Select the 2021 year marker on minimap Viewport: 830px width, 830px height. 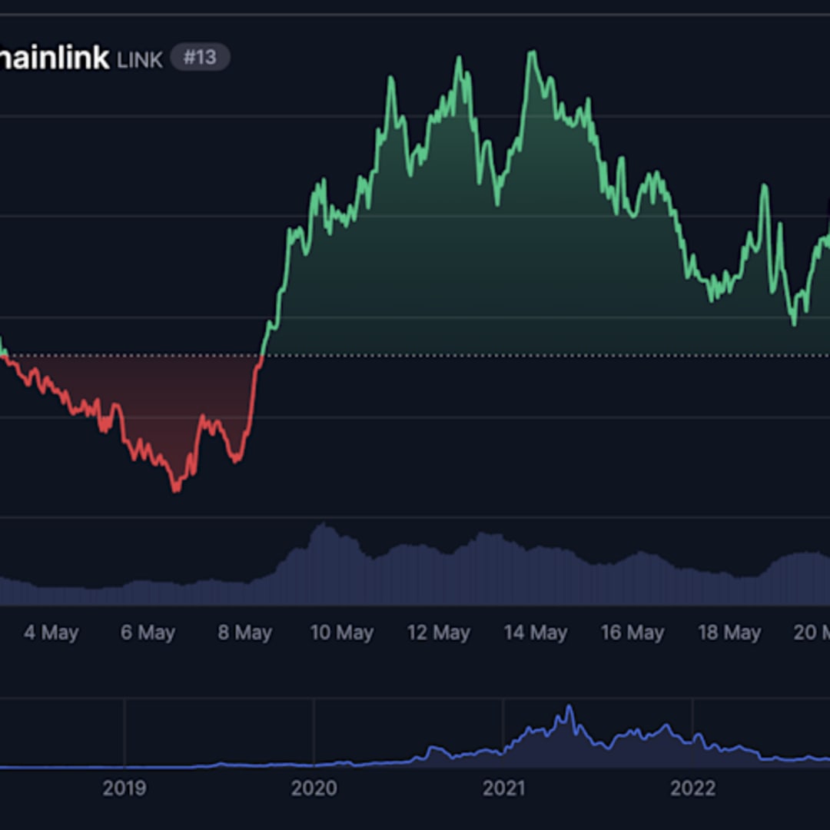click(x=505, y=788)
